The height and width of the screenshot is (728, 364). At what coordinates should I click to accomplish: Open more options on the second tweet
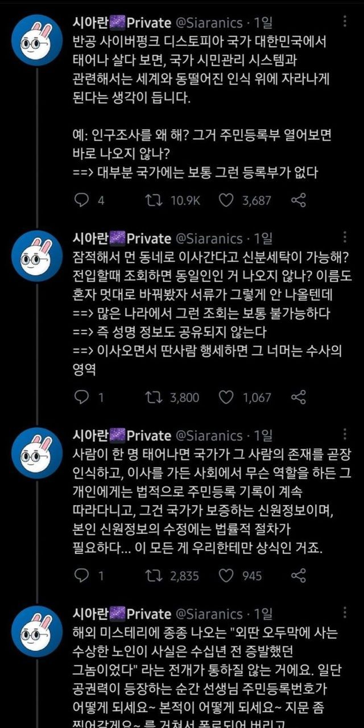[x=346, y=238]
